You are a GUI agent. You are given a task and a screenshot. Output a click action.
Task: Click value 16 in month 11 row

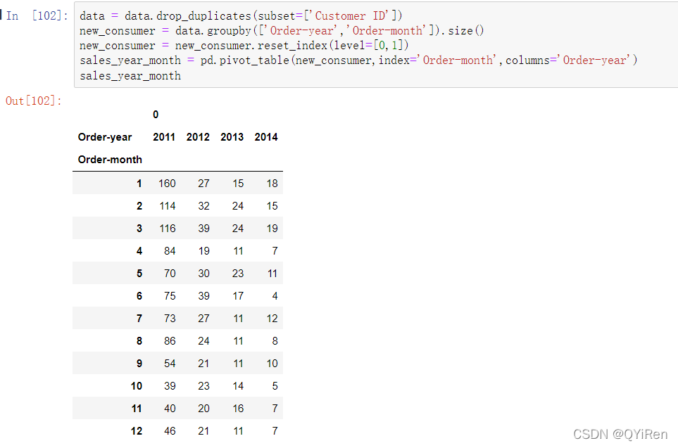(x=238, y=408)
